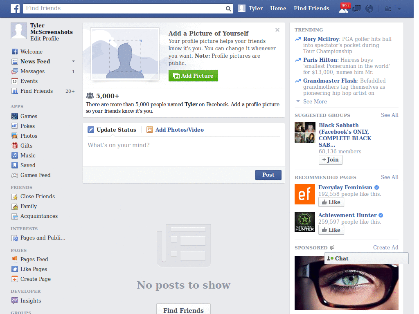Click the Insights chart icon
The width and height of the screenshot is (419, 314).
15,301
